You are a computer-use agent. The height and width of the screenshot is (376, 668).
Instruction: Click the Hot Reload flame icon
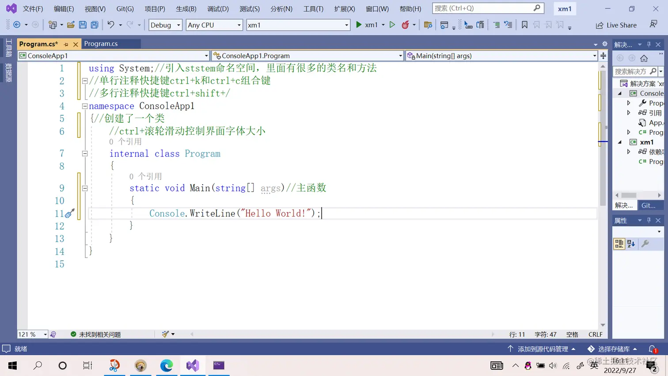pyautogui.click(x=405, y=25)
